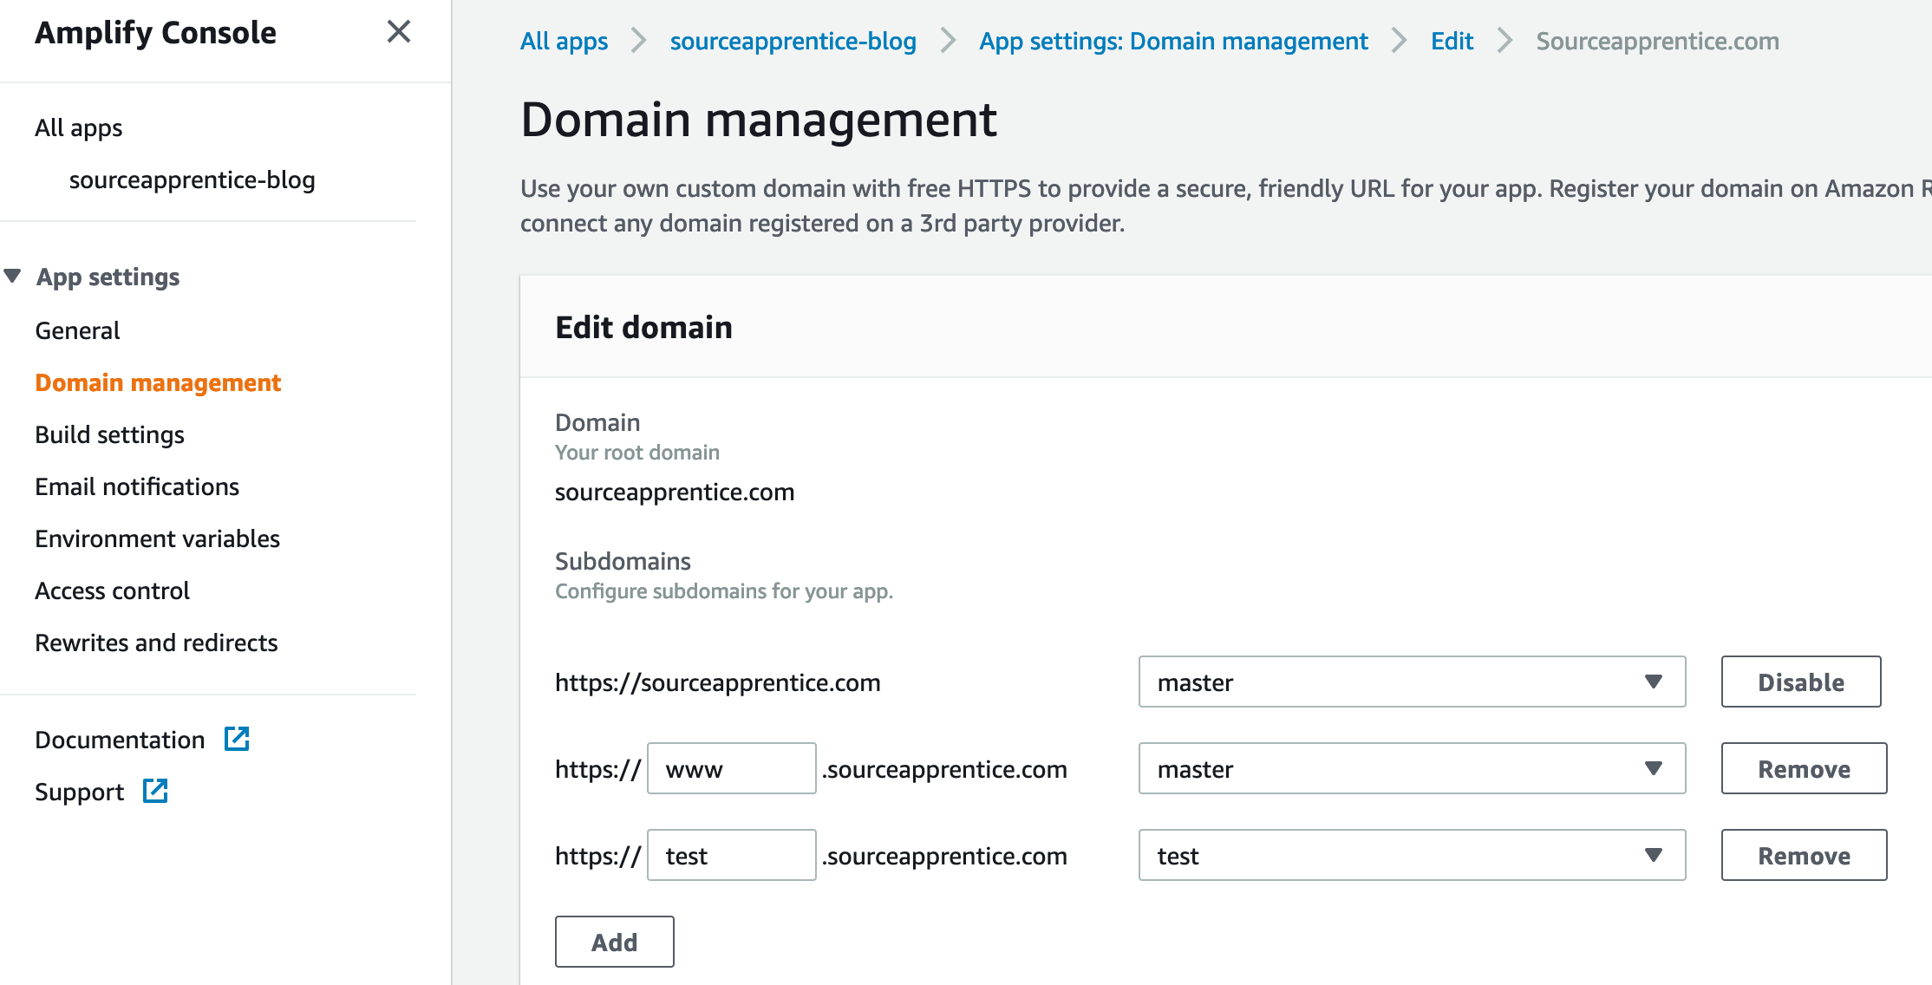This screenshot has width=1932, height=985.
Task: Click root domain value sourceapprentice.com
Action: tap(675, 492)
